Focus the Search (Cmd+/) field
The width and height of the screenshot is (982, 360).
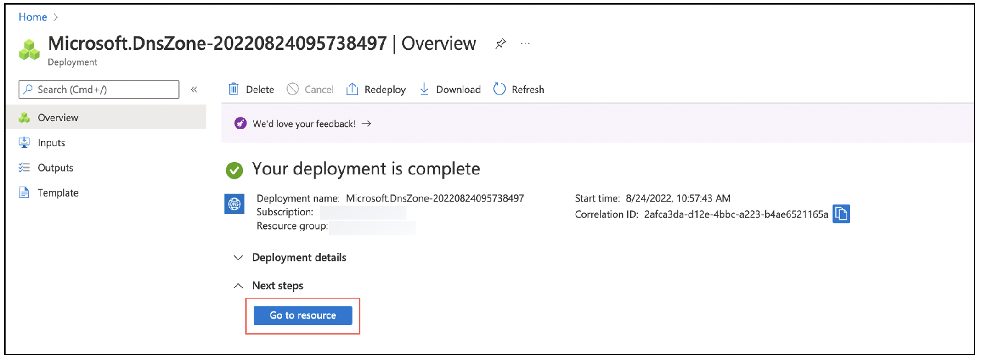click(x=99, y=90)
